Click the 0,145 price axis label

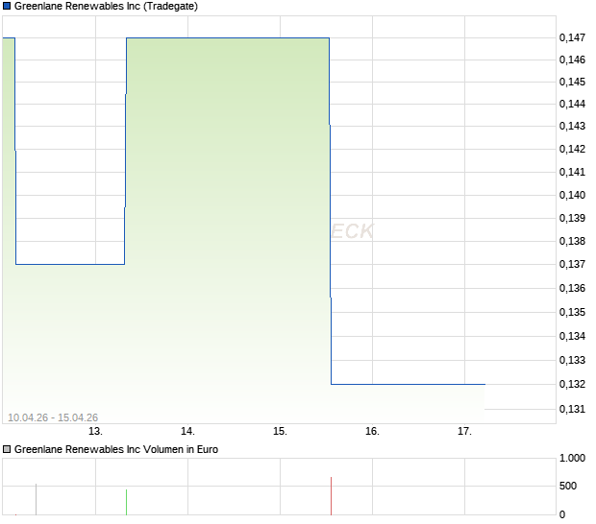tap(572, 82)
